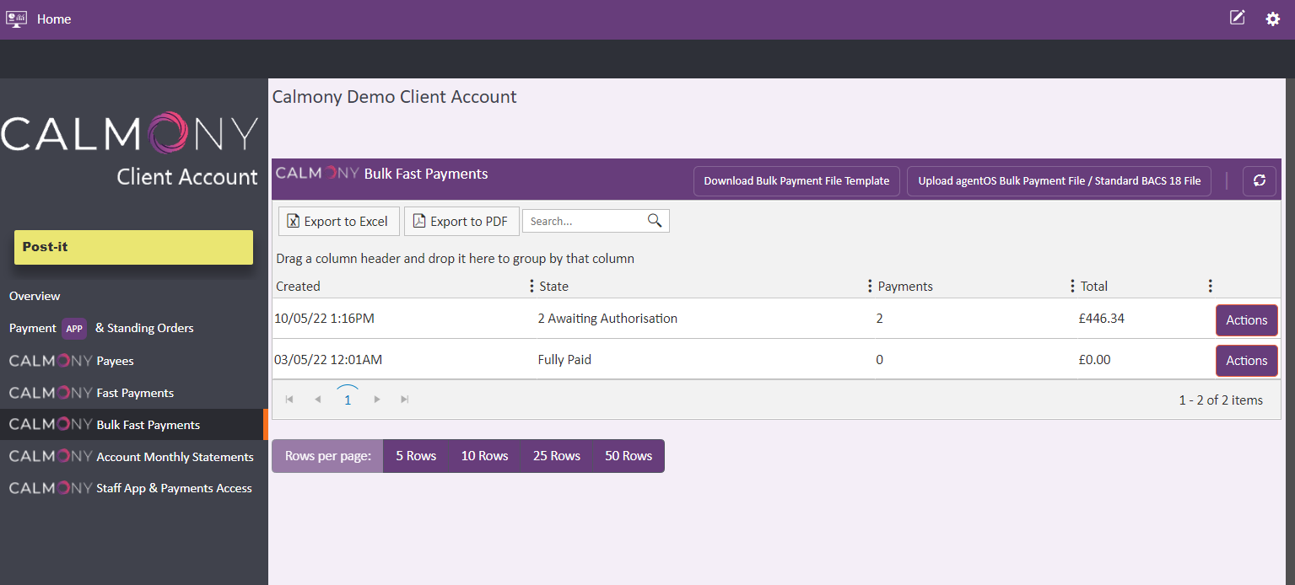Click Download Bulk Payment File Template
Viewport: 1295px width, 585px height.
tap(796, 180)
